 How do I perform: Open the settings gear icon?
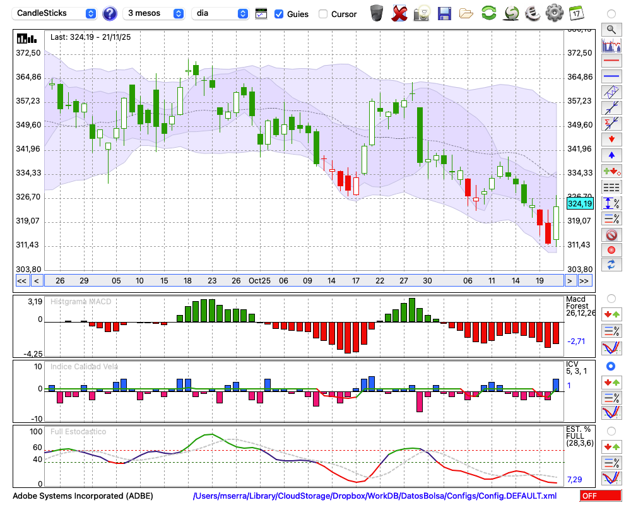(554, 13)
